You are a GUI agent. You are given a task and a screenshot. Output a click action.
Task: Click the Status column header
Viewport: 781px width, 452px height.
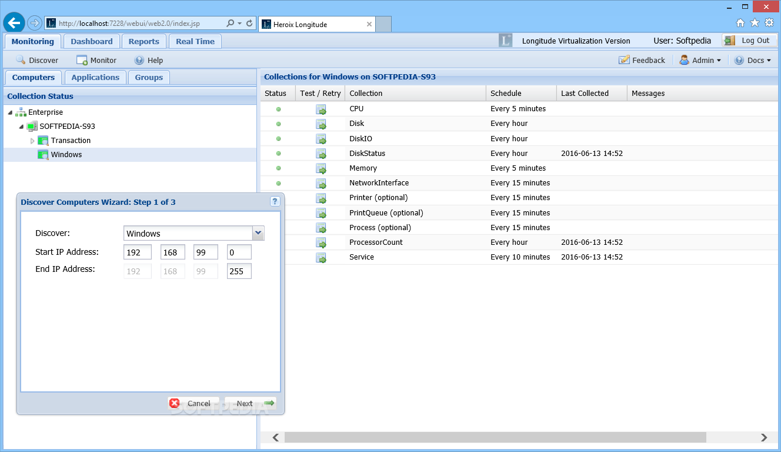pos(278,93)
